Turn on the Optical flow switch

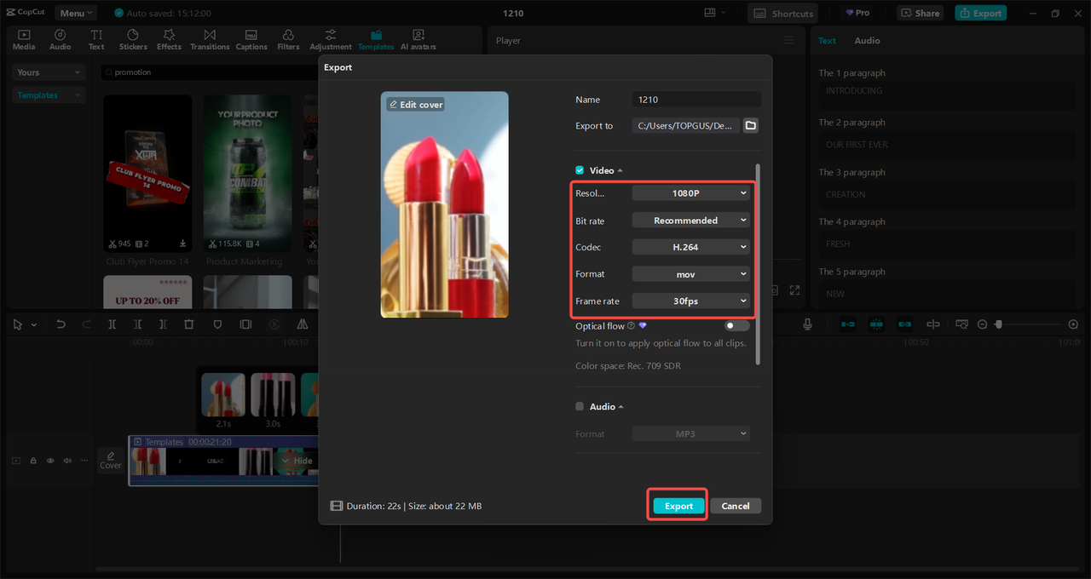(736, 326)
